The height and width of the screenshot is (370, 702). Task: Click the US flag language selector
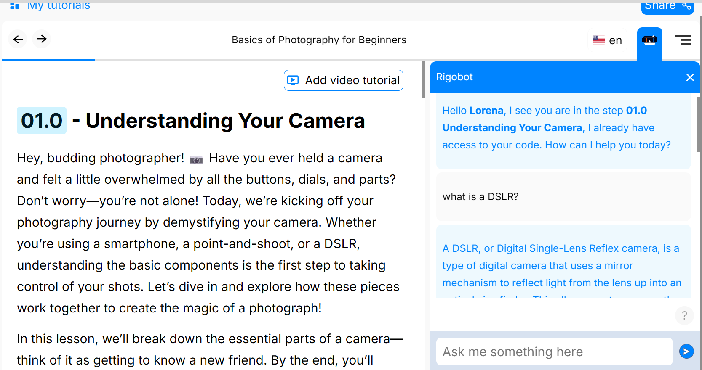598,40
